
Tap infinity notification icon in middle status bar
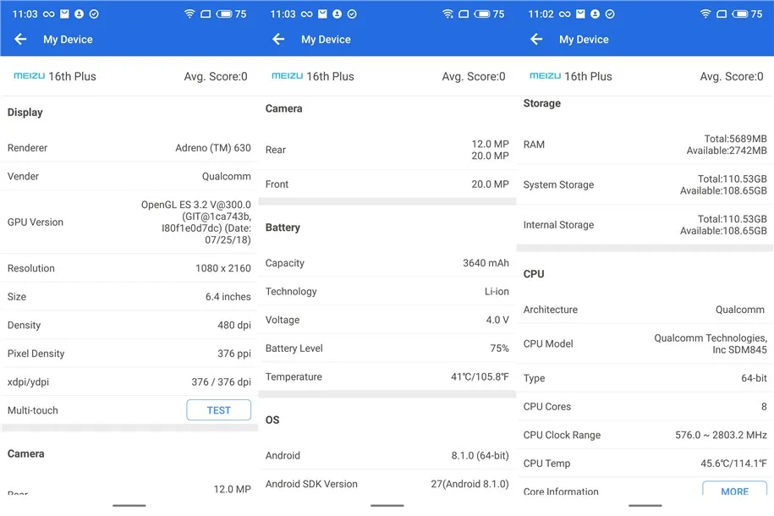[x=306, y=14]
